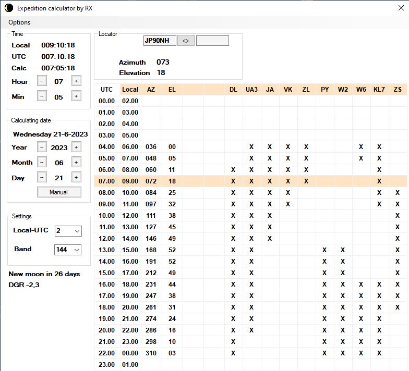Click the X under KL7 at 22.00 UTC
The width and height of the screenshot is (409, 371).
click(379, 353)
